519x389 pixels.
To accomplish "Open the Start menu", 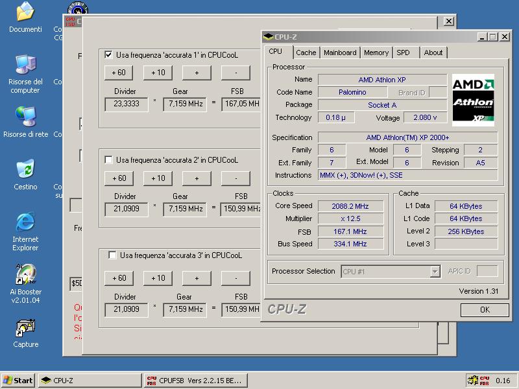I will 18,381.
